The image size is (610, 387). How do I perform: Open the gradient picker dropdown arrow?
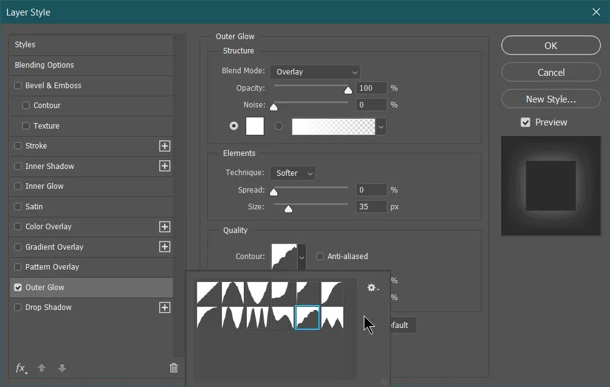point(381,126)
